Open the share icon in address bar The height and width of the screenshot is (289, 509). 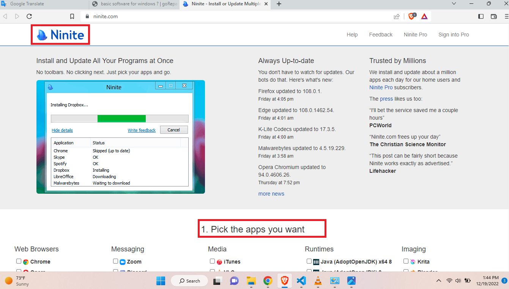pos(397,16)
